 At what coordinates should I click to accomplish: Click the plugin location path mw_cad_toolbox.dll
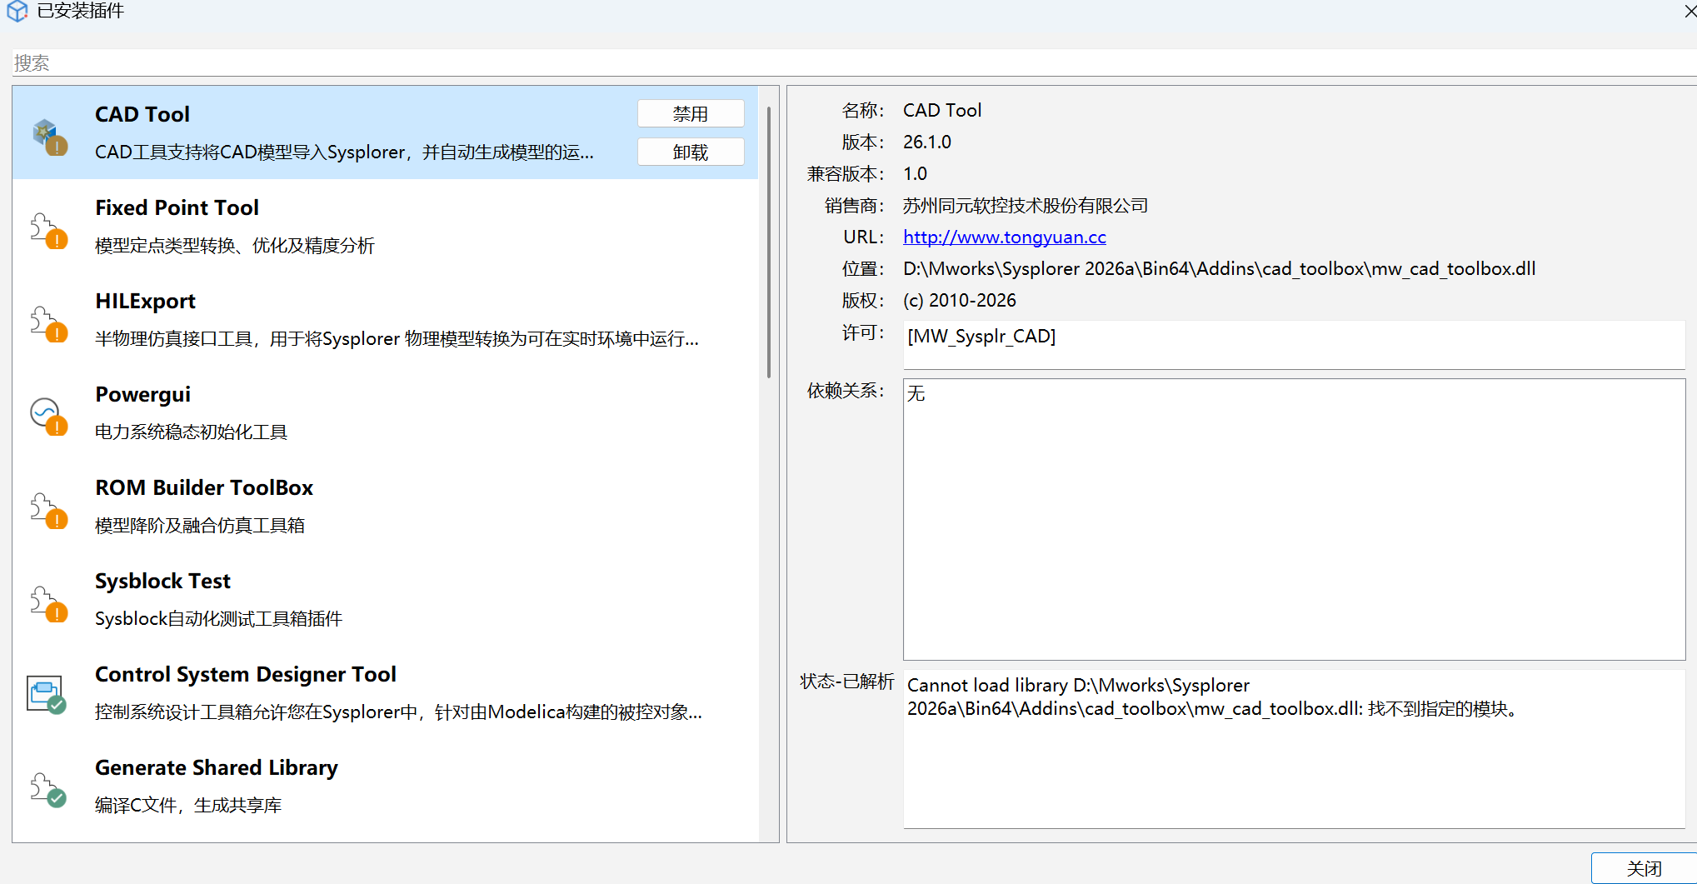click(1220, 268)
